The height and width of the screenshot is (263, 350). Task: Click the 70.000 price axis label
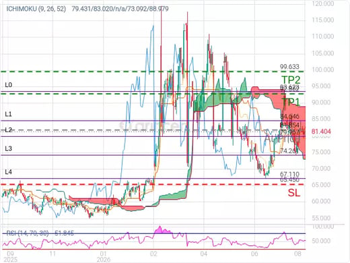pyautogui.click(x=321, y=169)
